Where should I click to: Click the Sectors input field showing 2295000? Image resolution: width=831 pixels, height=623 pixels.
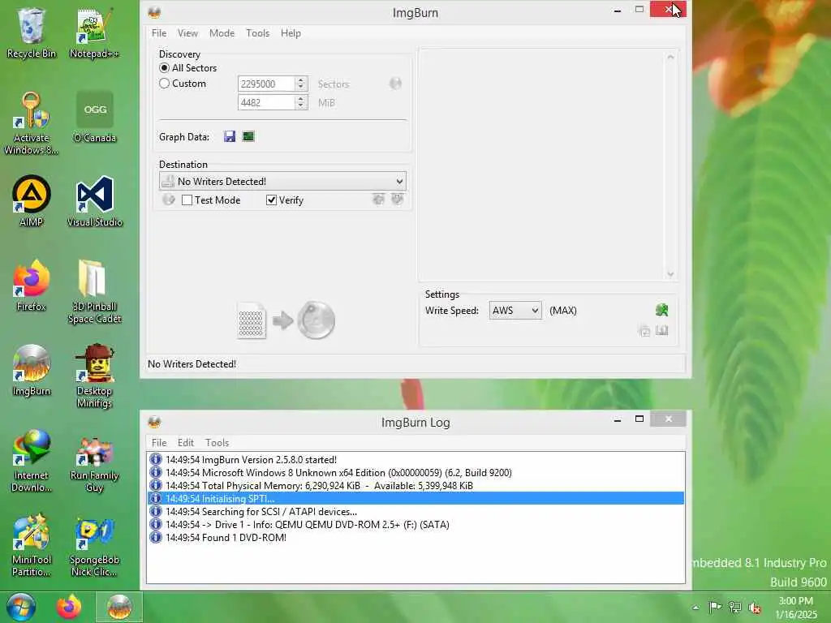pyautogui.click(x=266, y=84)
